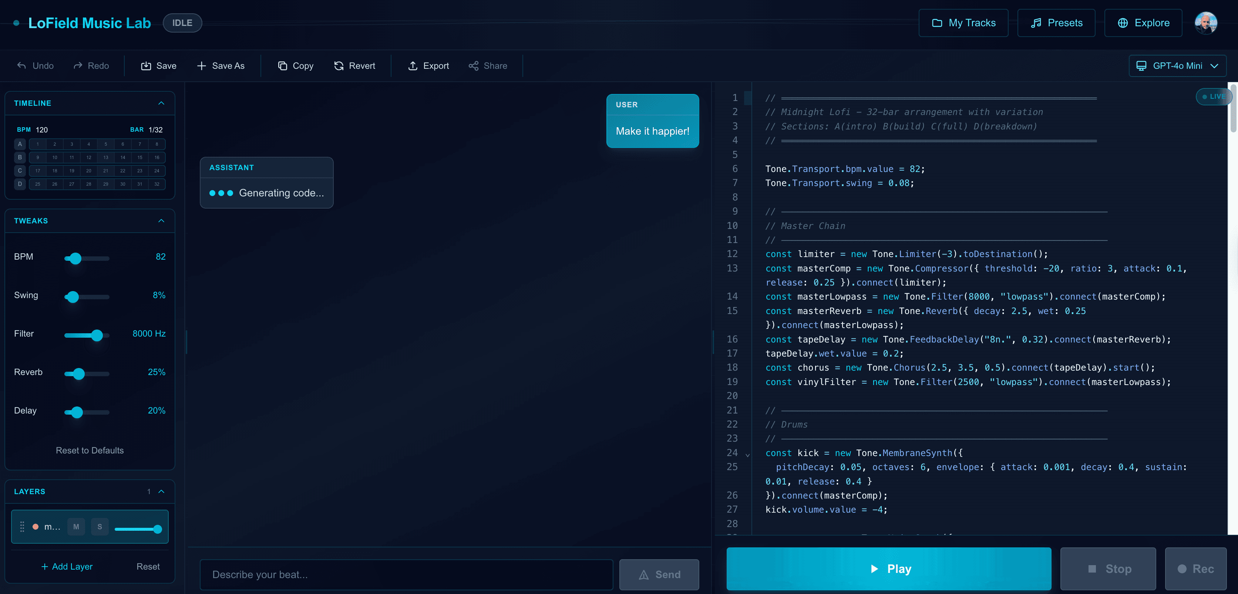
Task: Click the Save icon in toolbar
Action: click(146, 66)
